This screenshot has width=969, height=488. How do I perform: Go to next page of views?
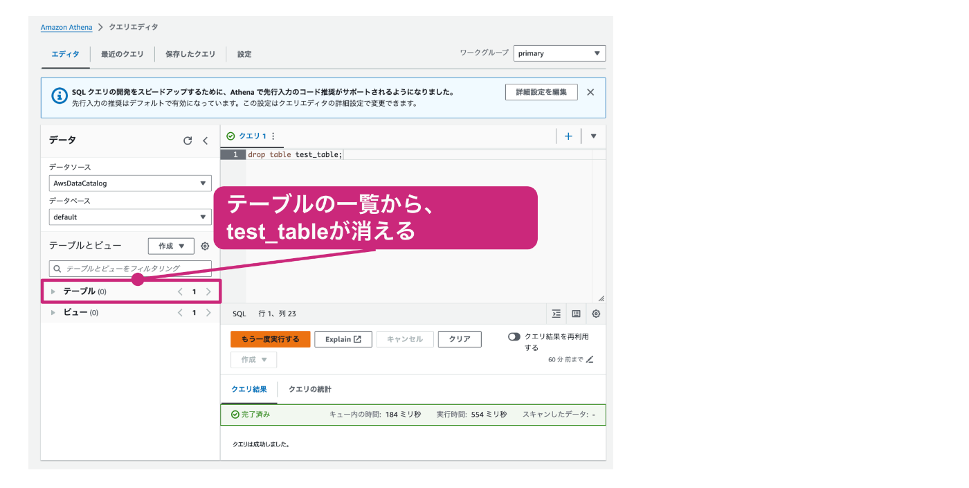pyautogui.click(x=208, y=312)
